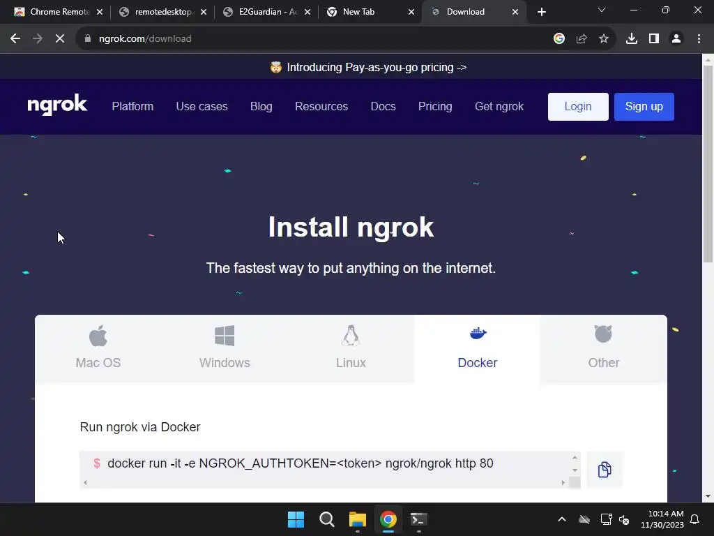Select the Docker install tab
The width and height of the screenshot is (714, 536).
[477, 349]
